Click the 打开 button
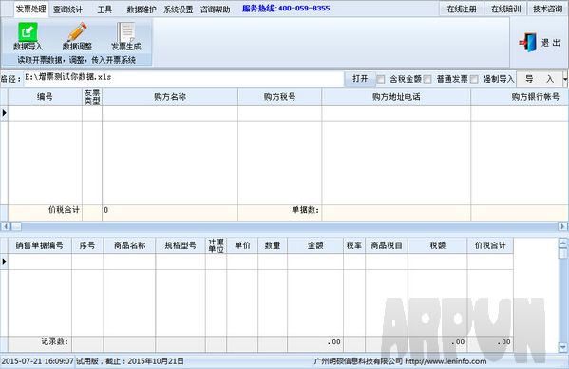Viewport: 569px width, 369px height. click(x=360, y=78)
